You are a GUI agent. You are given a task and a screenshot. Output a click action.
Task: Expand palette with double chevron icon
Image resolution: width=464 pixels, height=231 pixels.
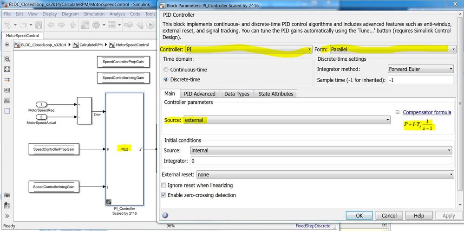(7, 216)
